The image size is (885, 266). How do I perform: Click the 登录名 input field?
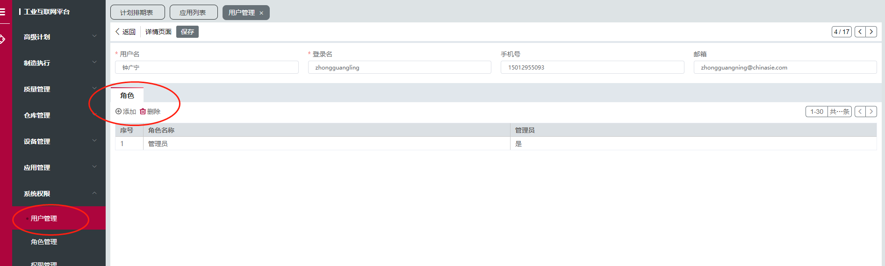[399, 68]
